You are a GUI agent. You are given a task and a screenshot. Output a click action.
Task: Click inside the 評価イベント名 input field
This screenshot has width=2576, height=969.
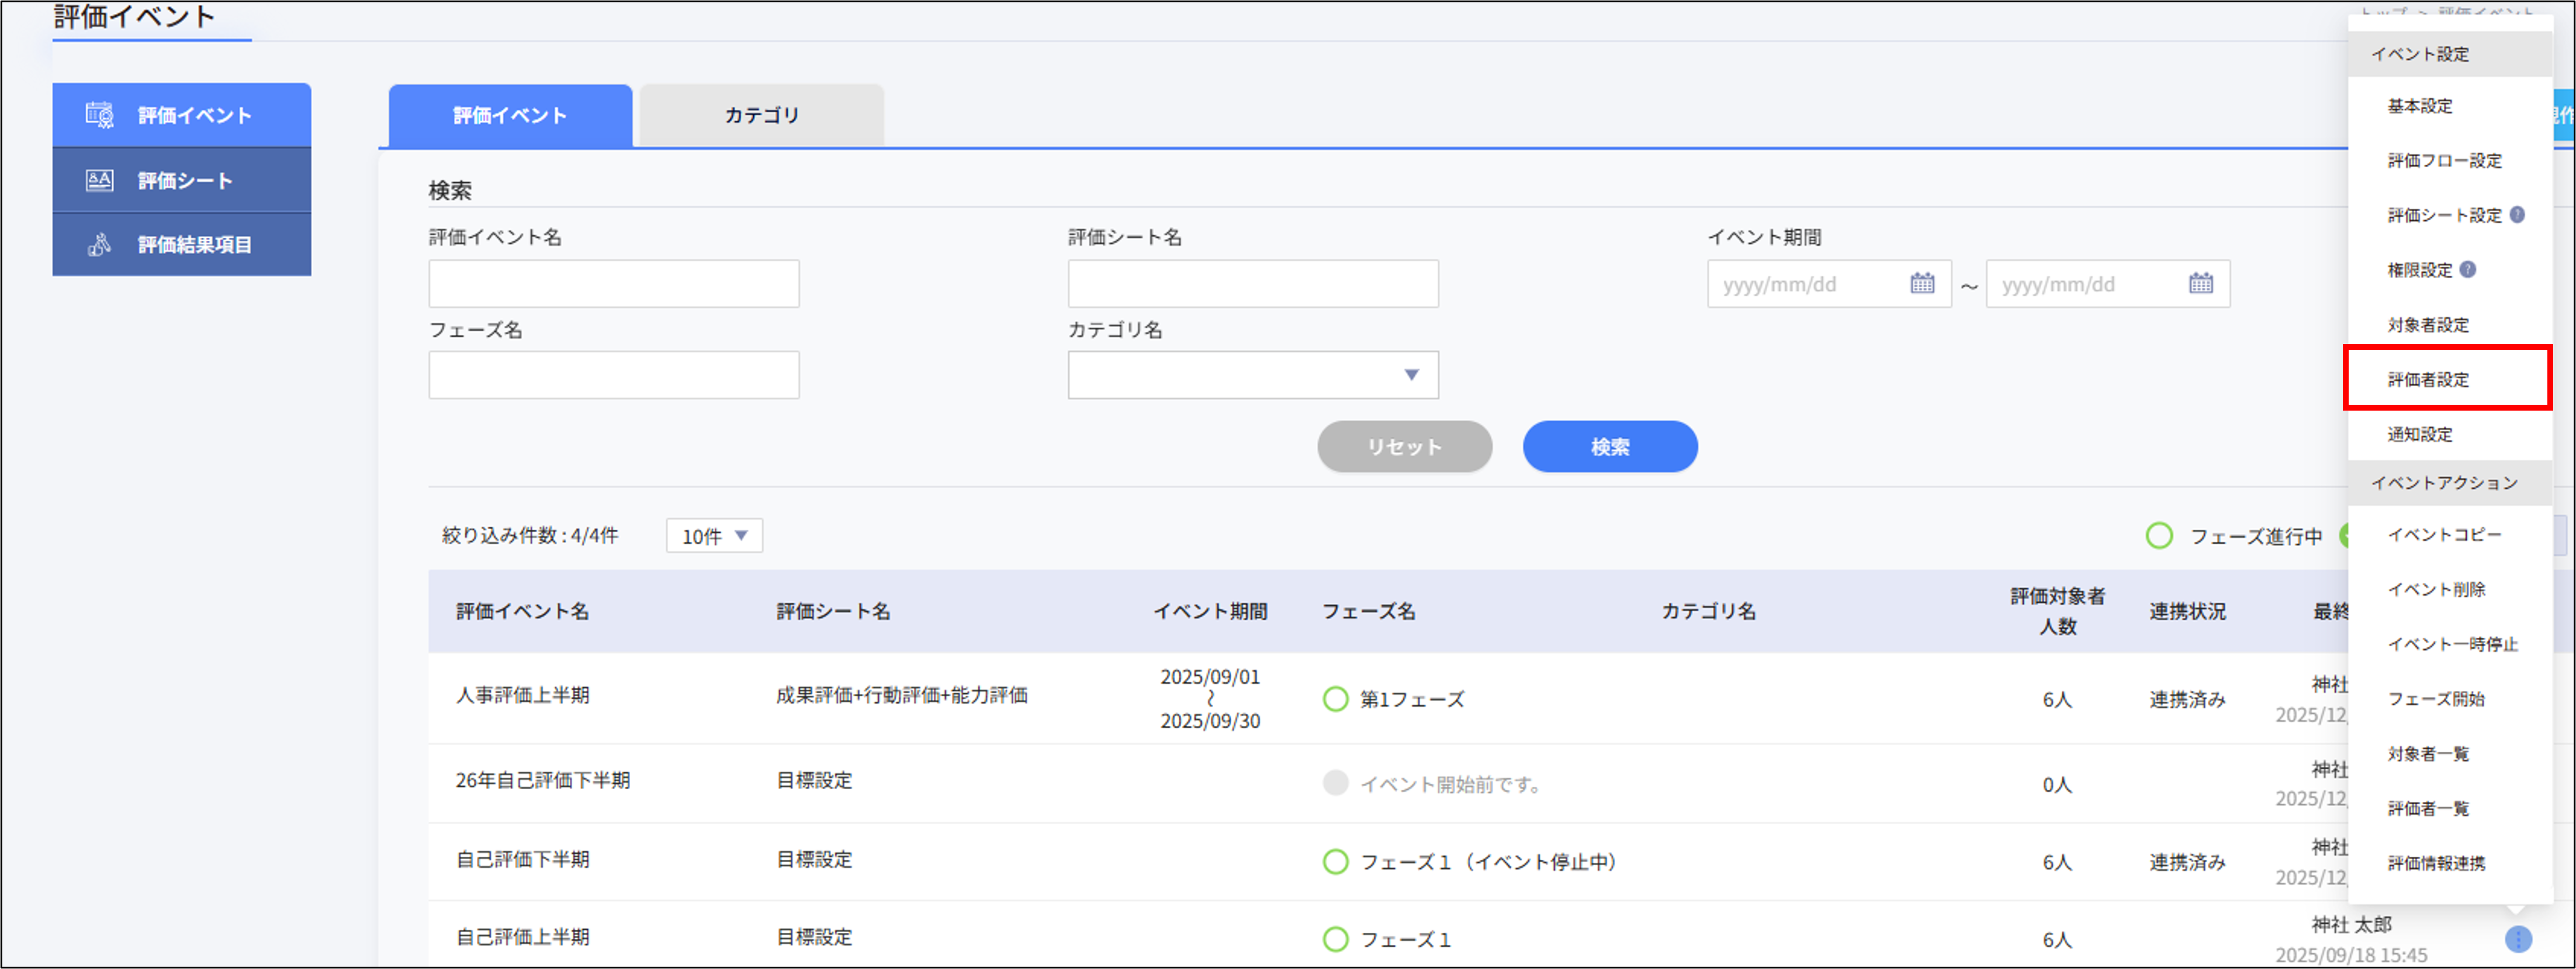click(613, 283)
